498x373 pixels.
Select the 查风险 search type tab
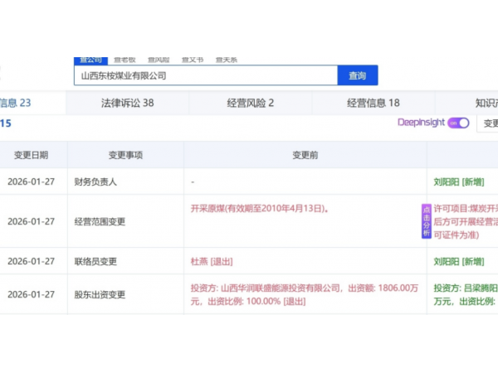[159, 60]
